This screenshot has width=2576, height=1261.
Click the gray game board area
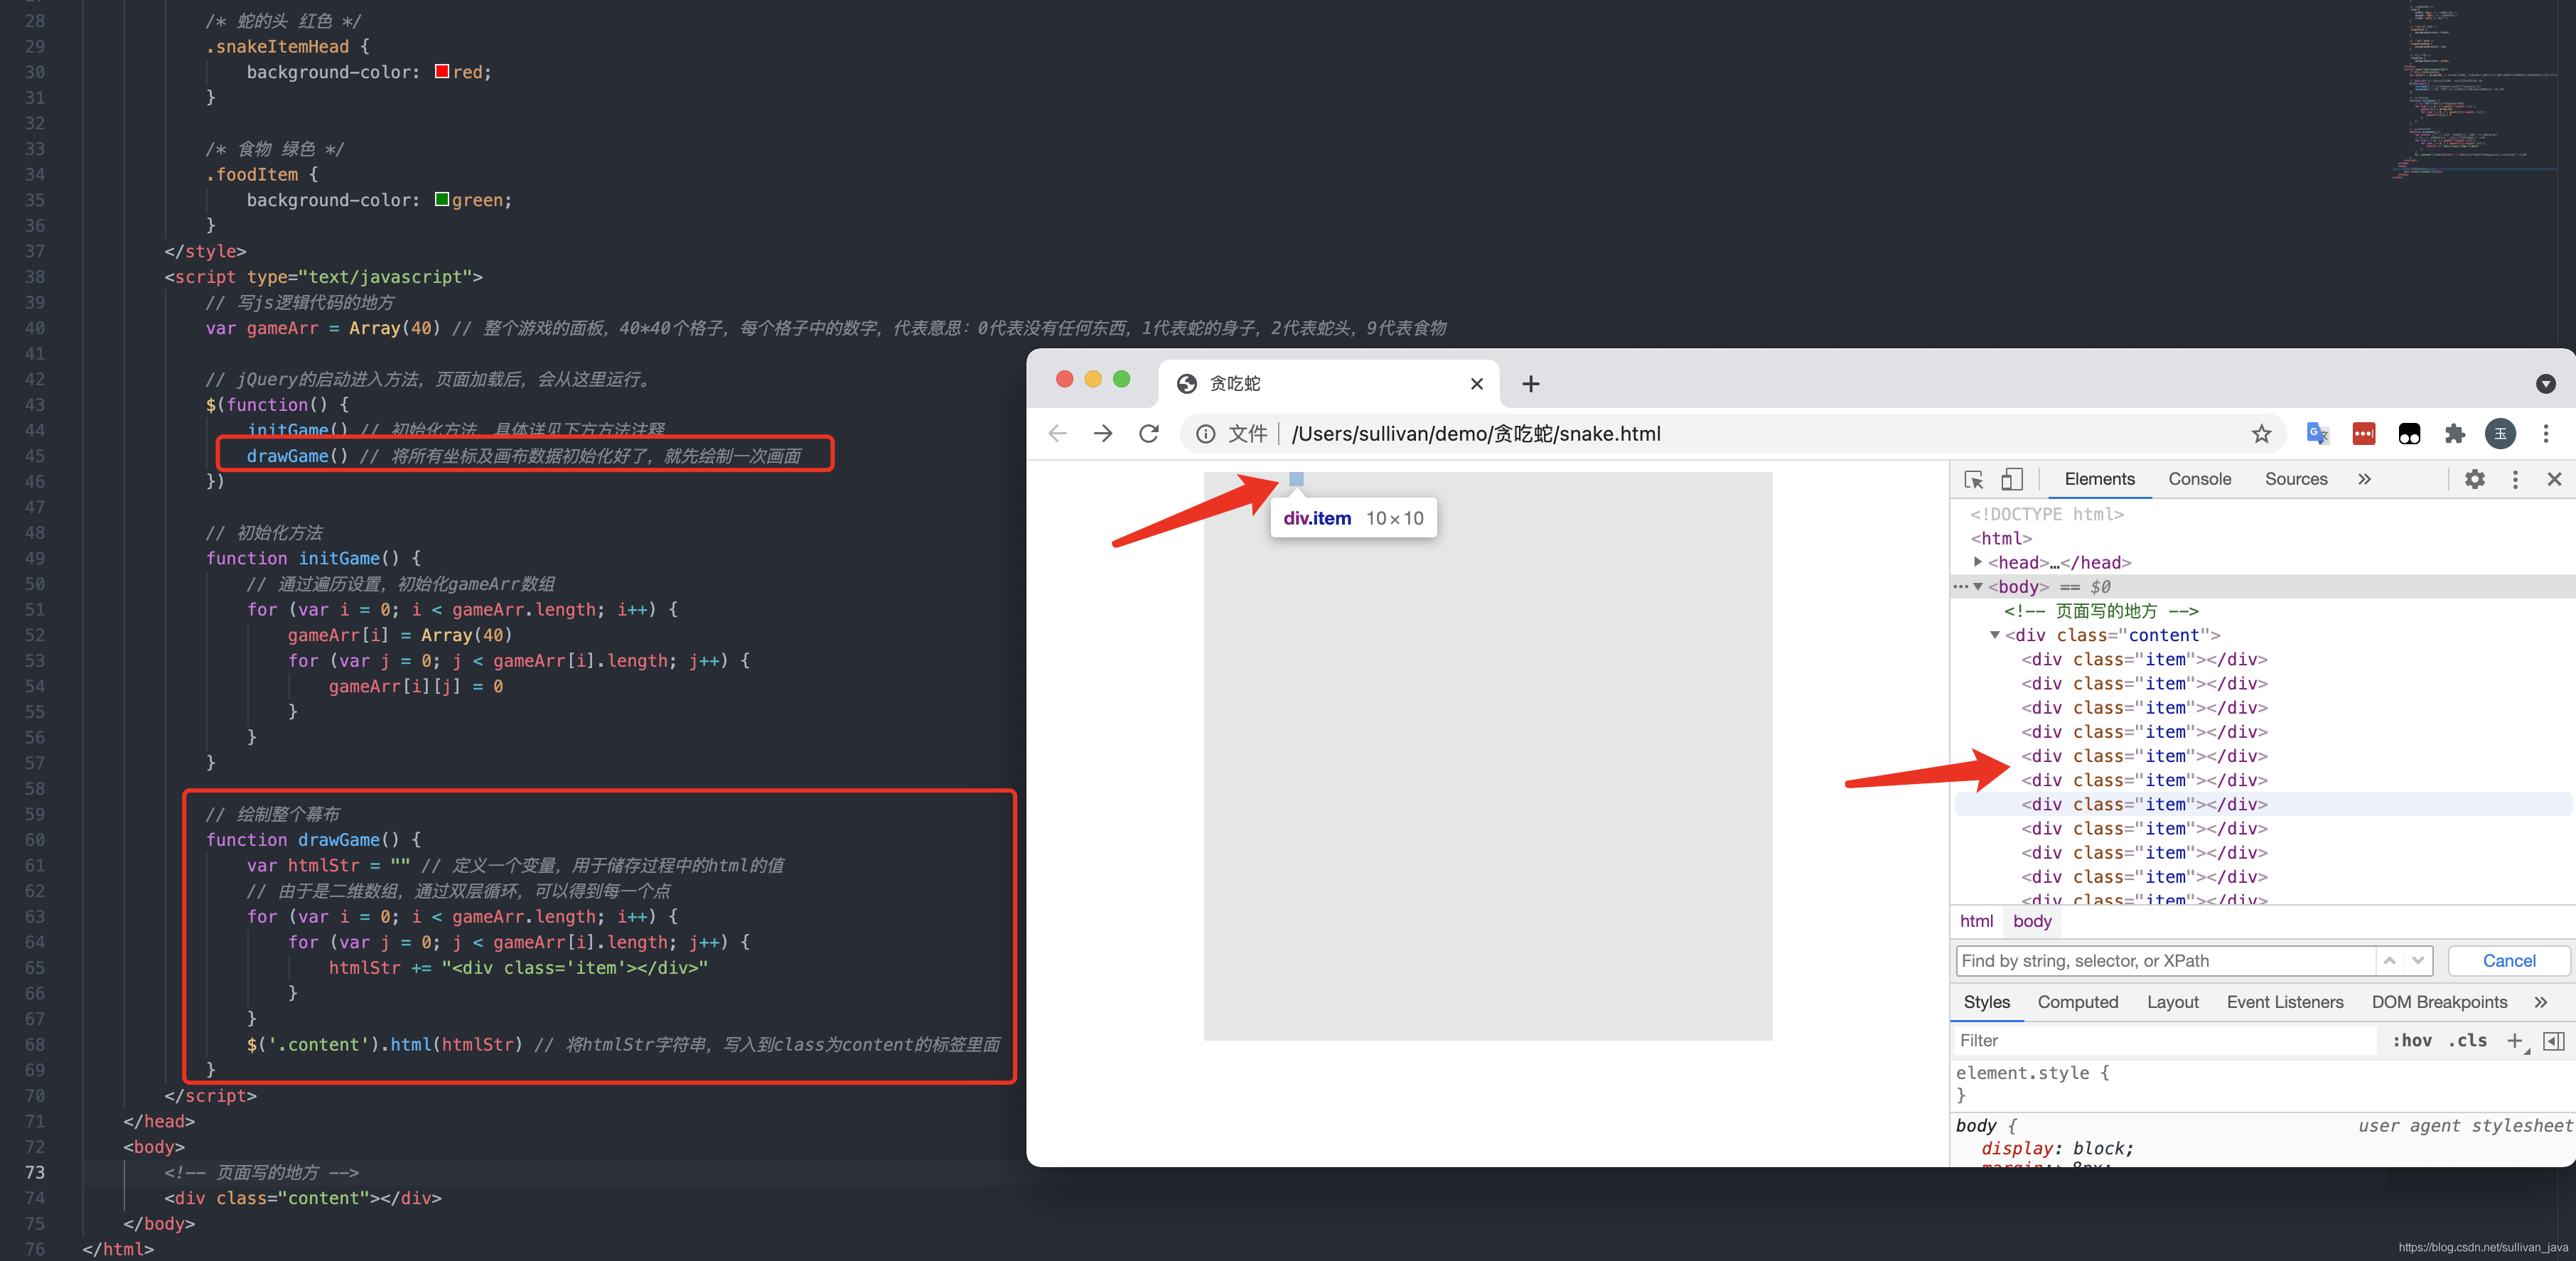tap(1487, 756)
